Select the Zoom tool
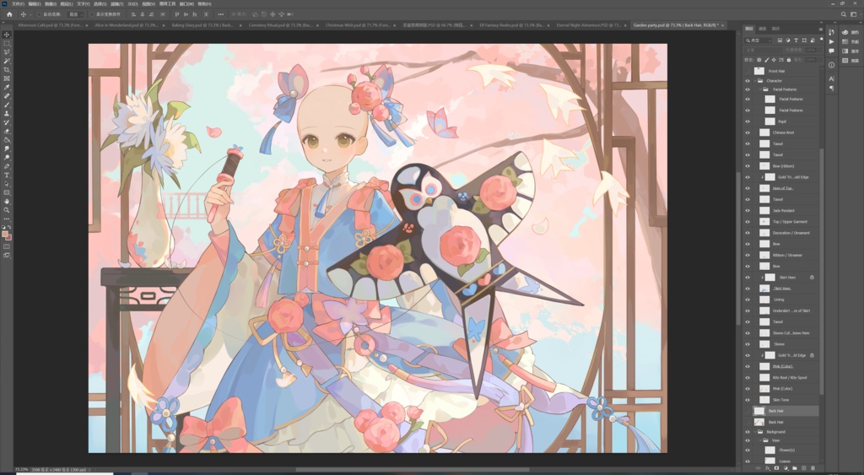Image resolution: width=864 pixels, height=475 pixels. 7,210
